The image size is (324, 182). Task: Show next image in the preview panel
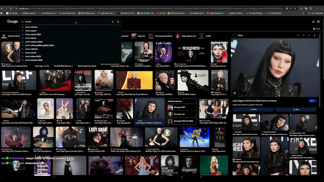coord(303,35)
